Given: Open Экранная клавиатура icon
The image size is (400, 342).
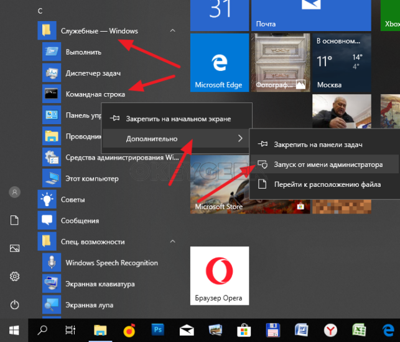Looking at the screenshot, I should click(52, 284).
